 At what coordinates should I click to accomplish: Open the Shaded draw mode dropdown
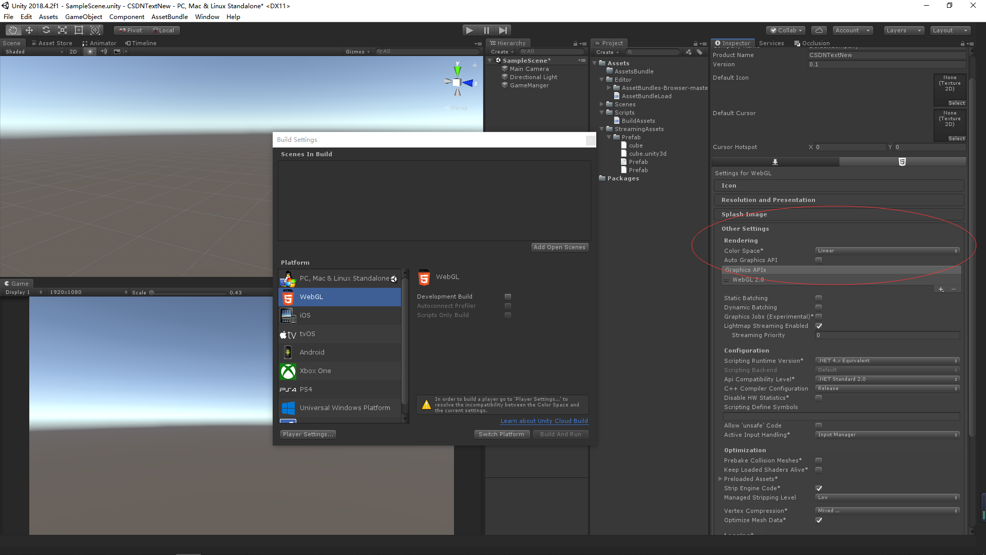(x=33, y=51)
